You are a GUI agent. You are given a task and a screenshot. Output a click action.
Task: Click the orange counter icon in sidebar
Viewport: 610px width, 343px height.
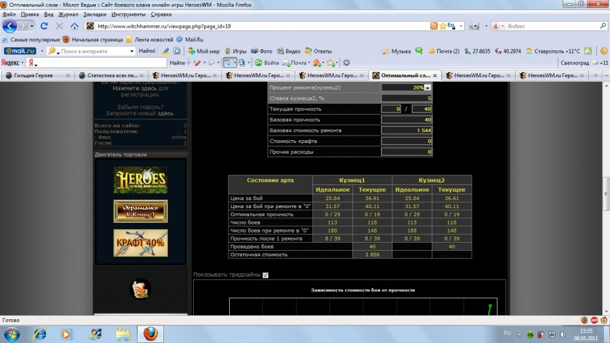click(140, 289)
